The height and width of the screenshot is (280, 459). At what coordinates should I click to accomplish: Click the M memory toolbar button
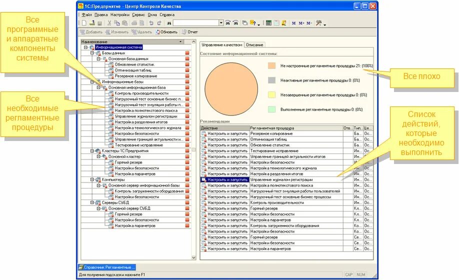click(293, 23)
